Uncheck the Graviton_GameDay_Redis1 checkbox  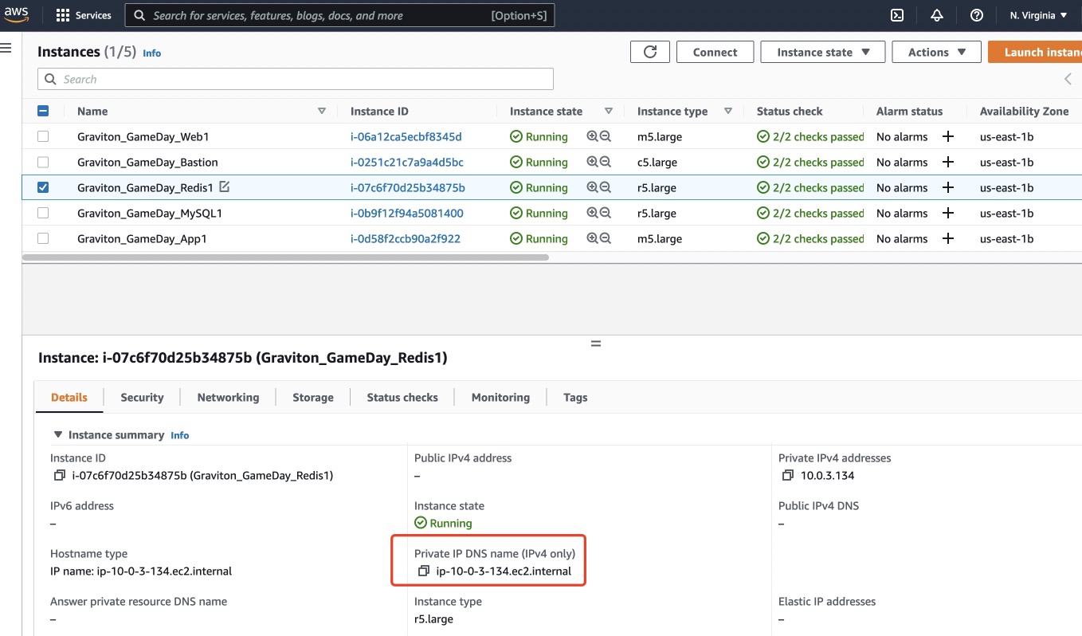(43, 187)
